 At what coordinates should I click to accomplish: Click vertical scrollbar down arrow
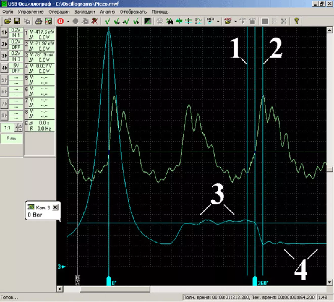click(x=329, y=282)
